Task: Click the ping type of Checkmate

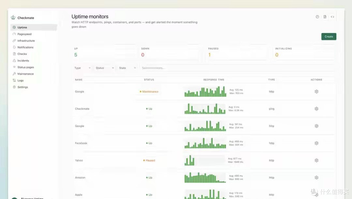Action: [x=271, y=109]
